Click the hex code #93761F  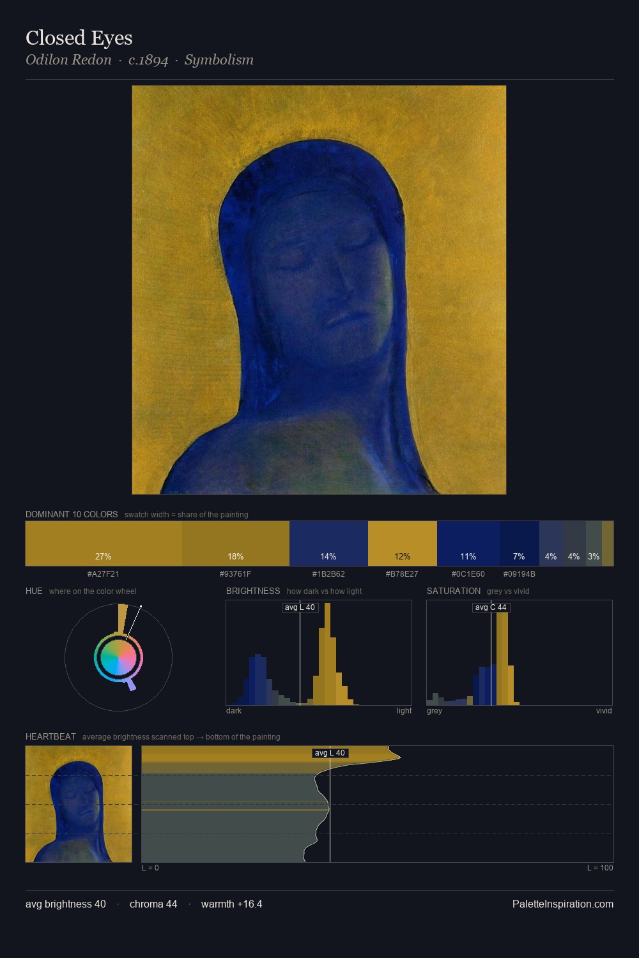click(236, 574)
